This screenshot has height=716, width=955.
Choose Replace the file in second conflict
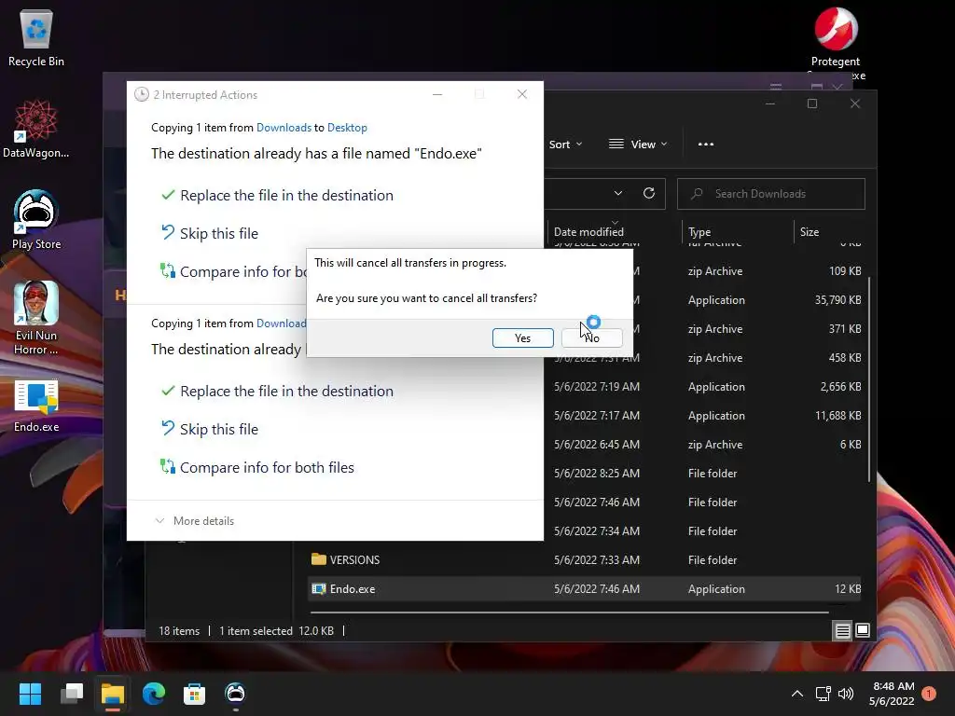coord(278,391)
